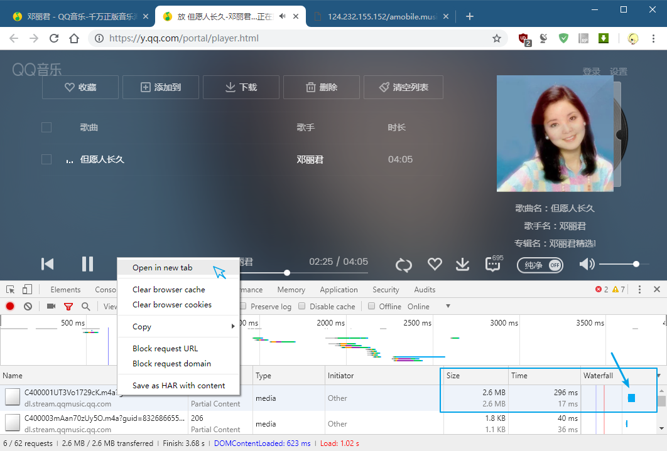Image resolution: width=667 pixels, height=451 pixels.
Task: Open the 登录 login link
Action: point(591,72)
